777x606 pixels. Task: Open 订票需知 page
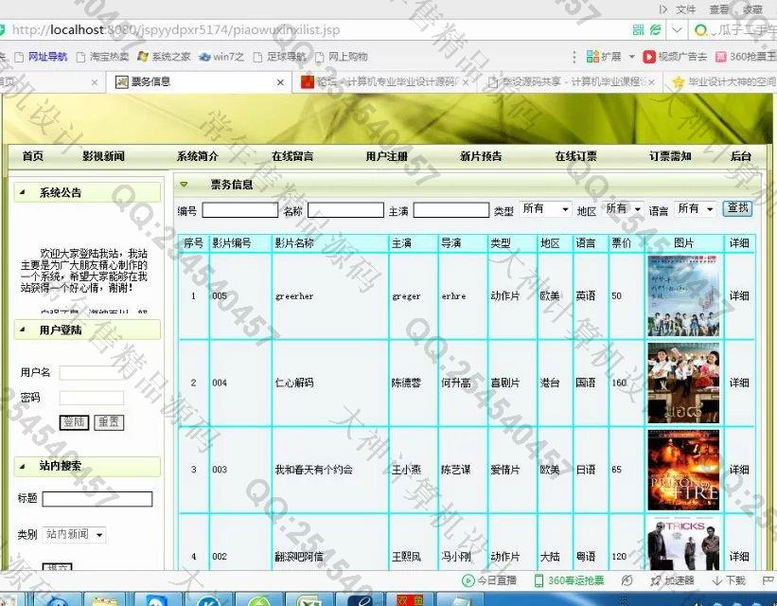670,156
